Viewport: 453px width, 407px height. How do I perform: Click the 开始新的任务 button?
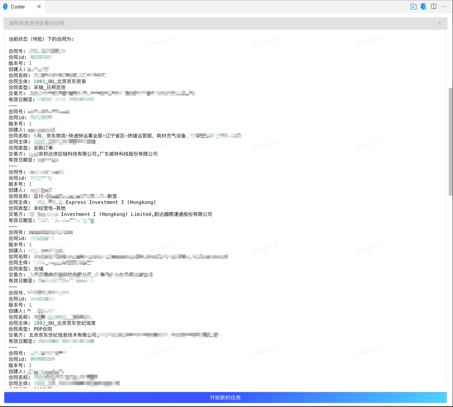pos(225,397)
